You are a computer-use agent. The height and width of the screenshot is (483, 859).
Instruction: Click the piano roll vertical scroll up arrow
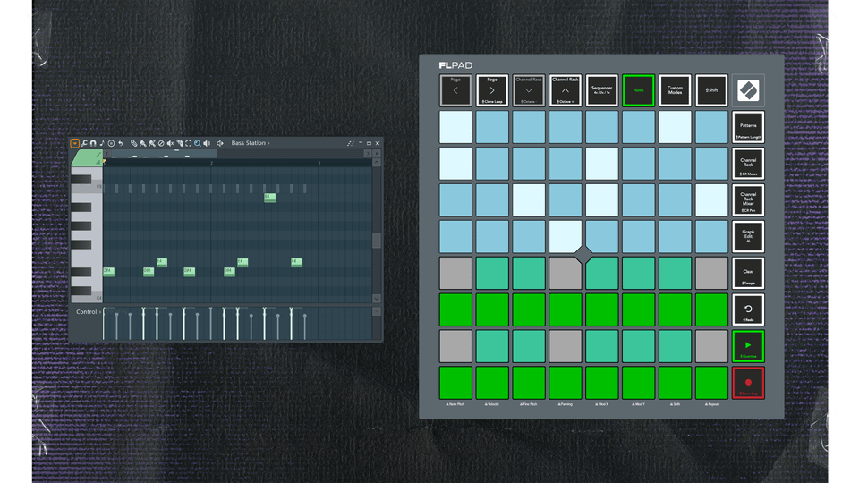[x=377, y=162]
